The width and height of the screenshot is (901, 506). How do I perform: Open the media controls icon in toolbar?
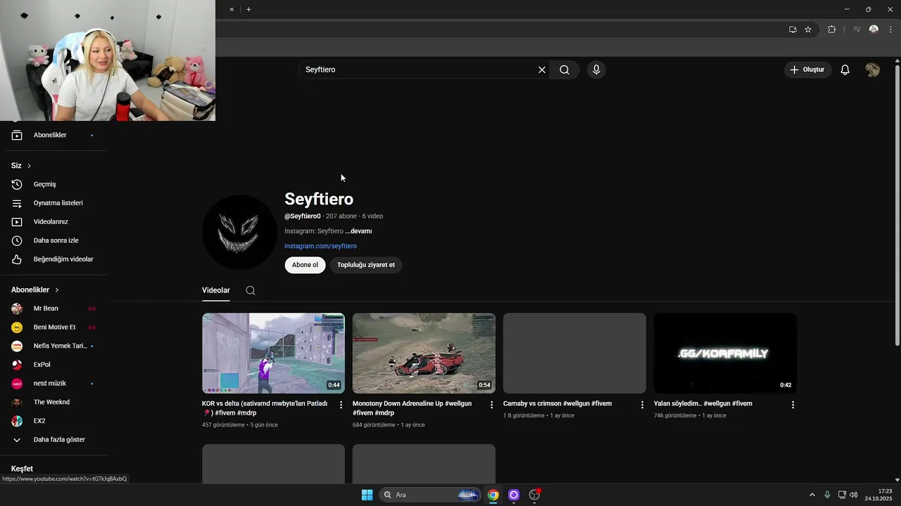point(857,30)
